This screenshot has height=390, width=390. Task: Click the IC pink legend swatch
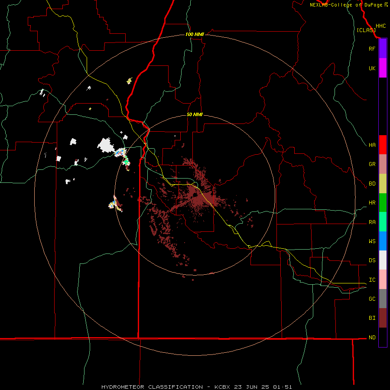pos(383,279)
